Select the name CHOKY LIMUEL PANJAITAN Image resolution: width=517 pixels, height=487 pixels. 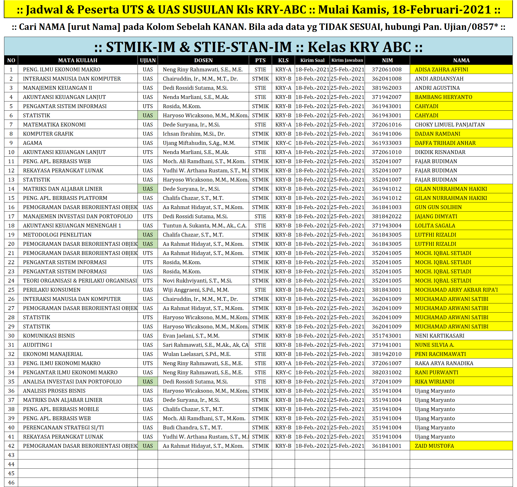pyautogui.click(x=450, y=125)
